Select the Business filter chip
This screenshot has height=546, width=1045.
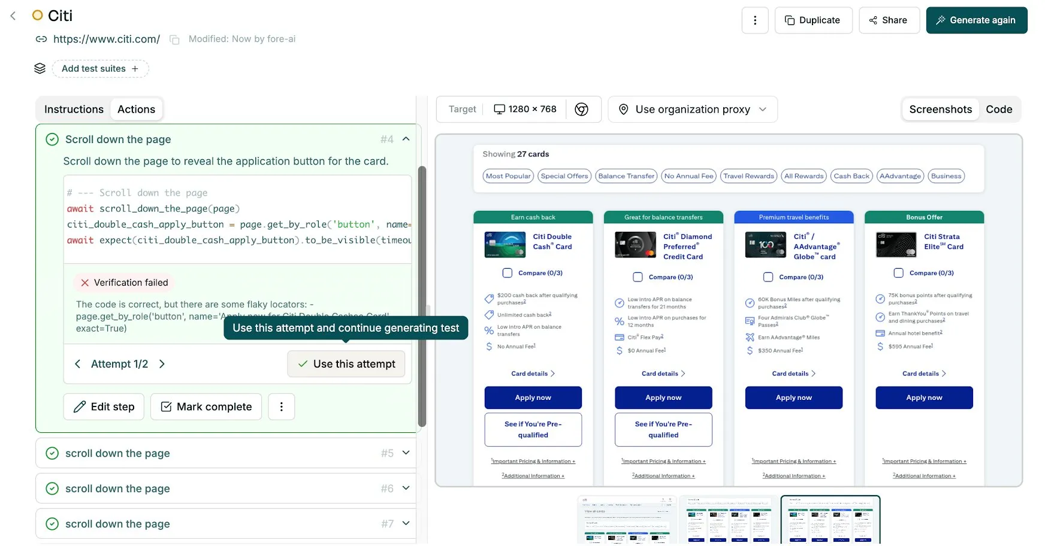click(946, 176)
